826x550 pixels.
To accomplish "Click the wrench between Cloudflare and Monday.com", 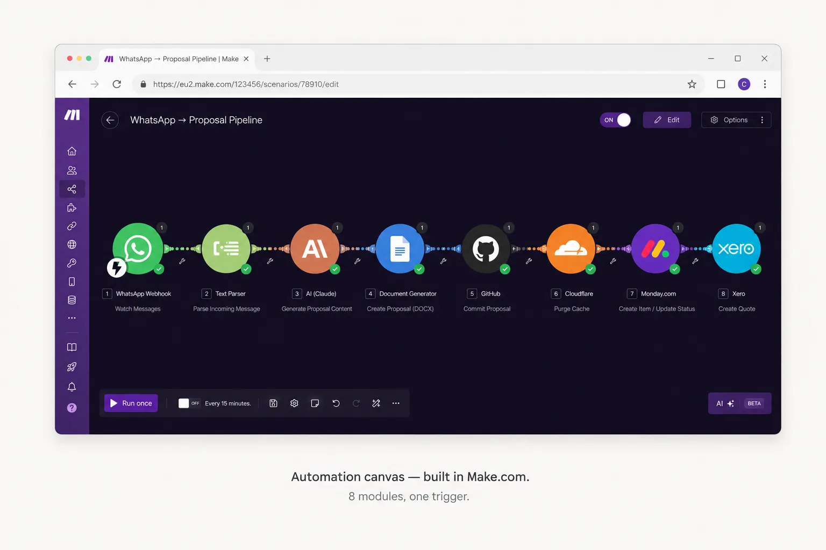I will point(613,261).
